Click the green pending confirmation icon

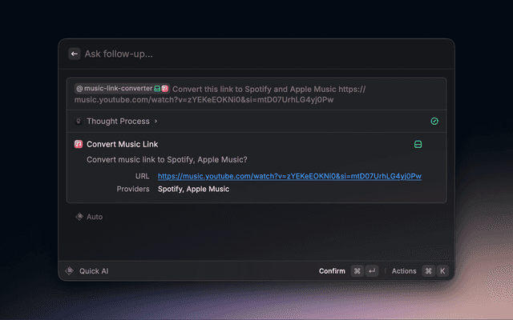click(418, 145)
